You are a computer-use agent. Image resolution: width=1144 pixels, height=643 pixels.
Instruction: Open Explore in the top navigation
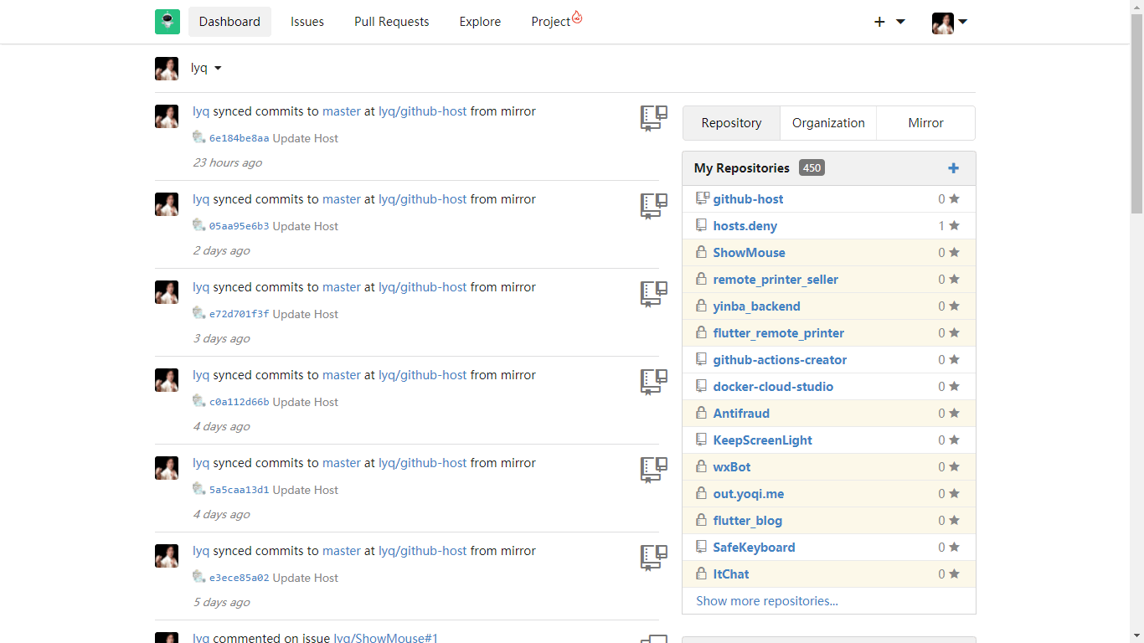pos(480,22)
